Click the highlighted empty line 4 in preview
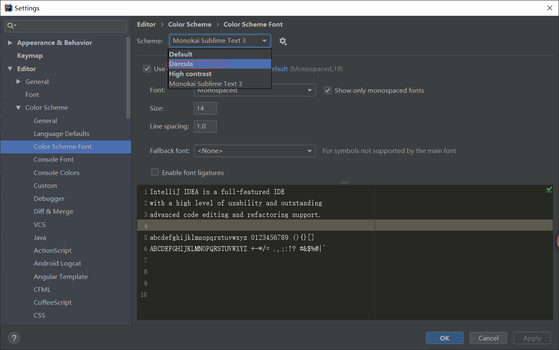The image size is (559, 350). (x=345, y=225)
